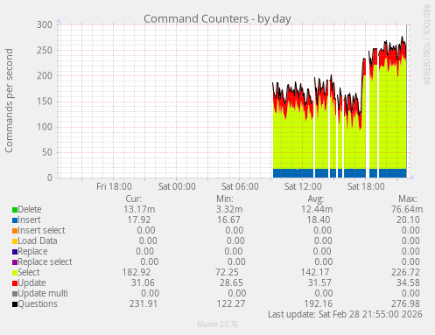
Task: Click the gray Update multi legend swatch
Action: point(15,294)
